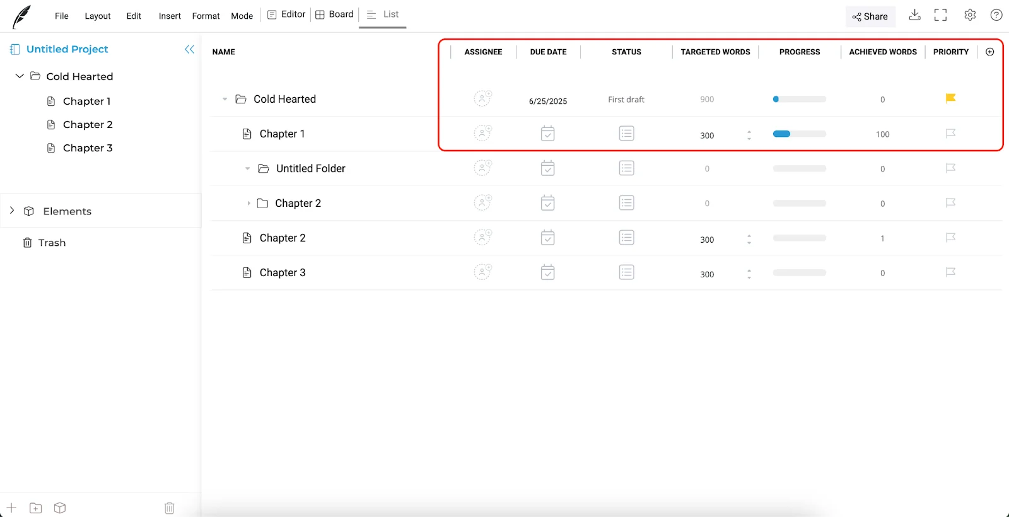1009x517 pixels.
Task: Click Cold Hearted progress bar
Action: pos(800,100)
